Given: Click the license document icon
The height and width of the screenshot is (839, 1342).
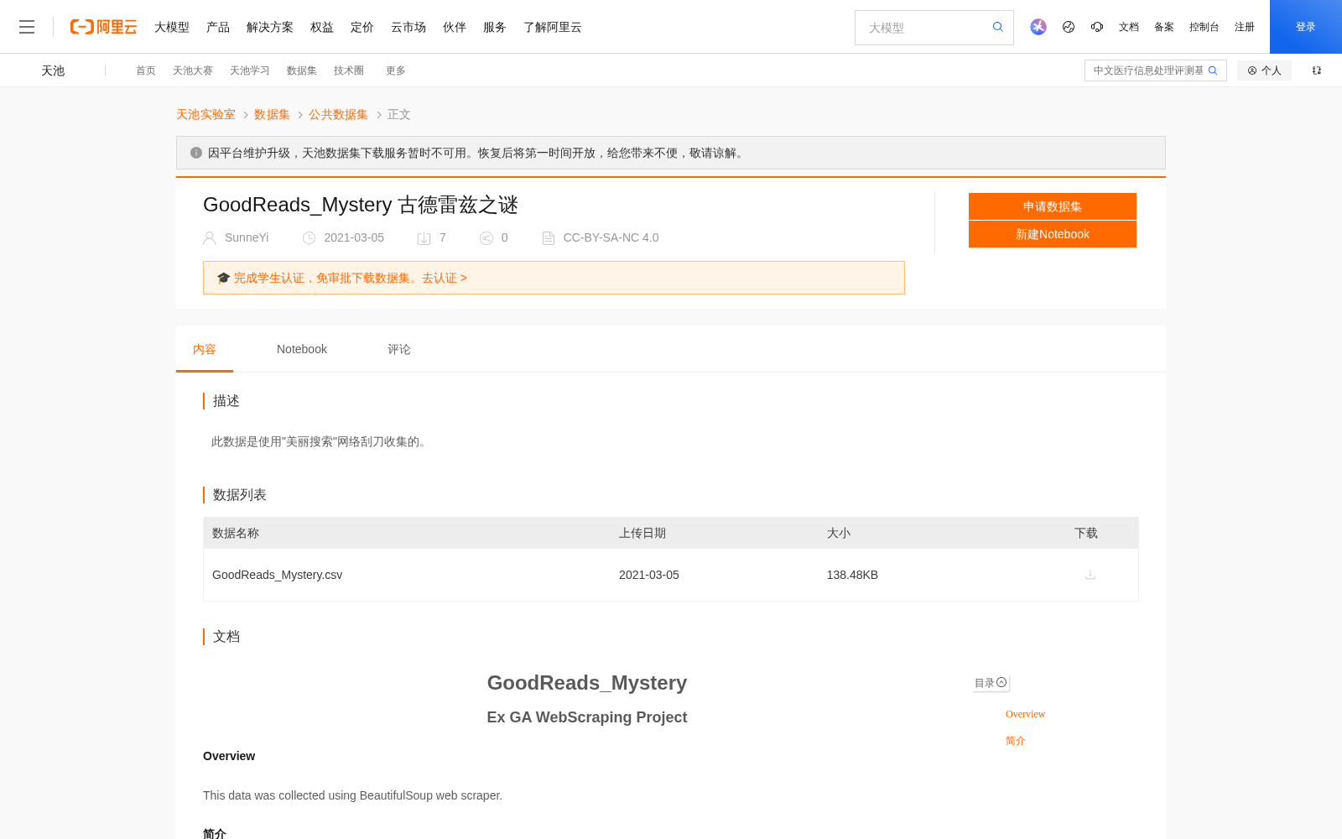Looking at the screenshot, I should point(549,238).
